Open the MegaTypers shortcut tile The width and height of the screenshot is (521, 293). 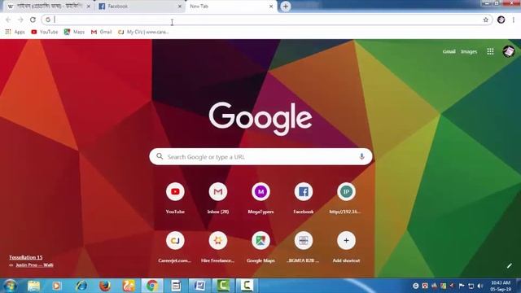point(260,192)
